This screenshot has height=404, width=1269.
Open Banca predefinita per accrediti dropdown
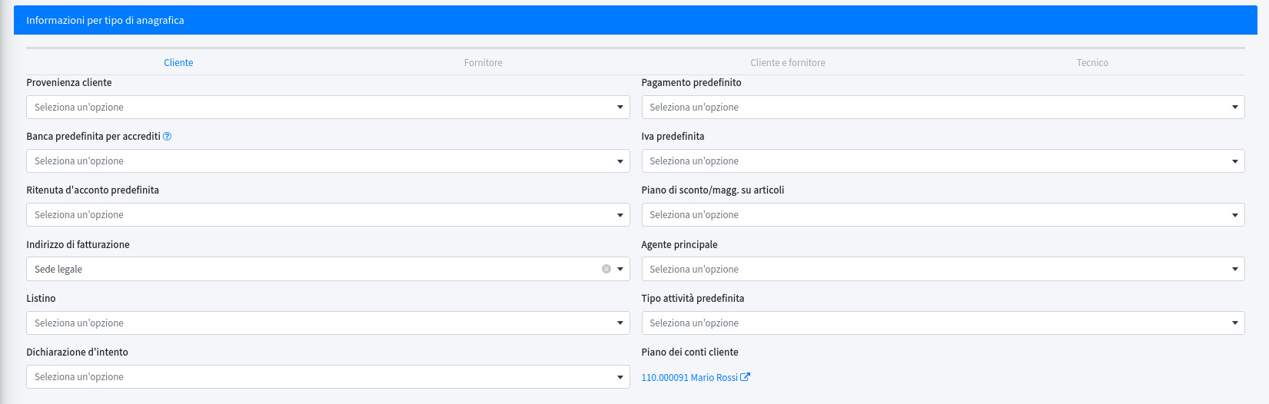(327, 161)
